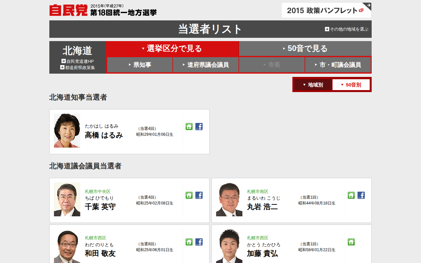Image resolution: width=421 pixels, height=263 pixels.
Task: Click 北海道 region title
Action: click(x=78, y=51)
